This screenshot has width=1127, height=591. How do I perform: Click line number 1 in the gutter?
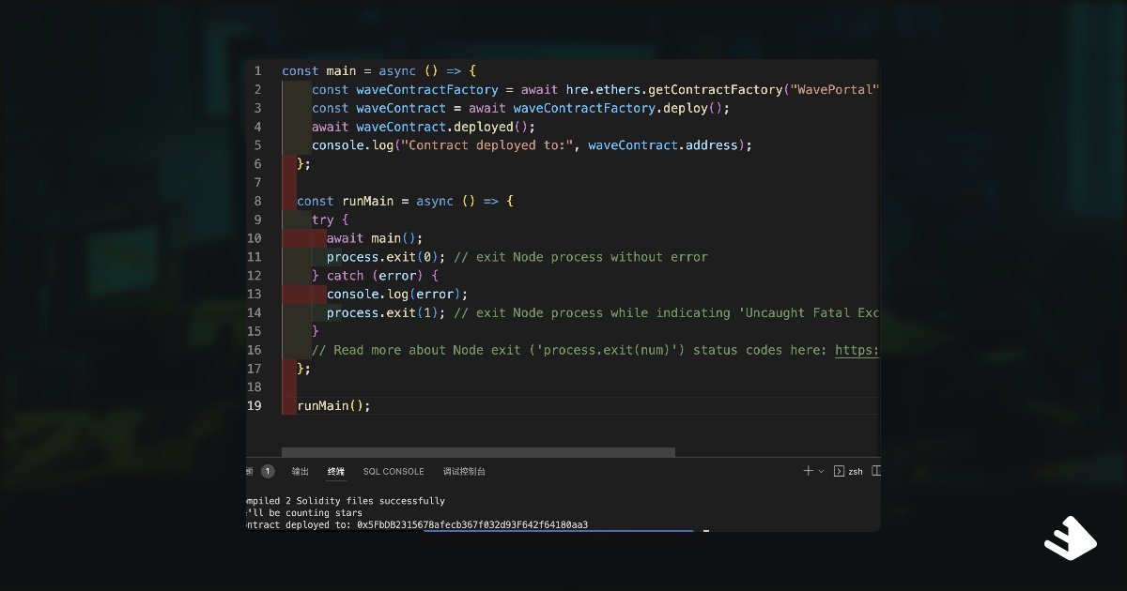pyautogui.click(x=258, y=70)
